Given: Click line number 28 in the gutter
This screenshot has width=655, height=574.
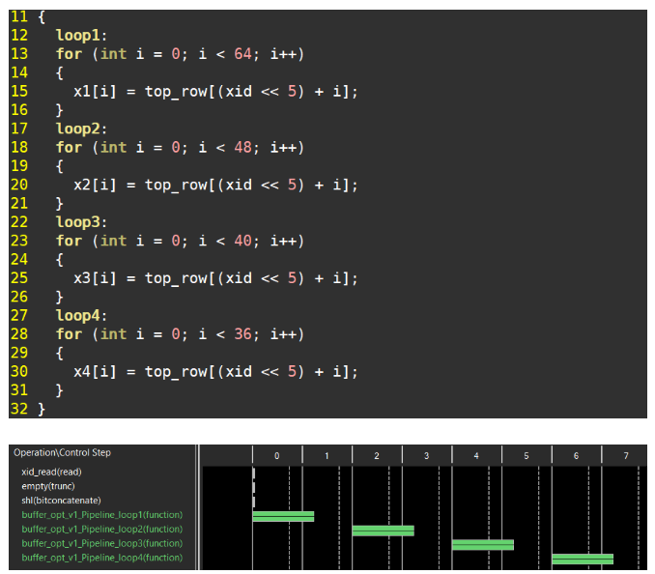Looking at the screenshot, I should tap(20, 334).
